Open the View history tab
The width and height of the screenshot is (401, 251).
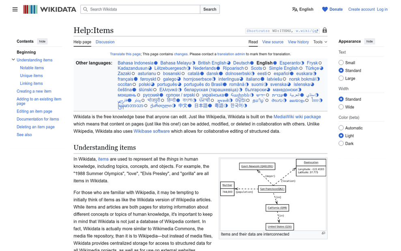(298, 42)
